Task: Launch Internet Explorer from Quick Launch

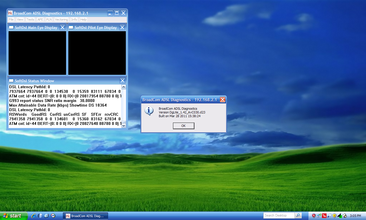Action: pos(34,216)
